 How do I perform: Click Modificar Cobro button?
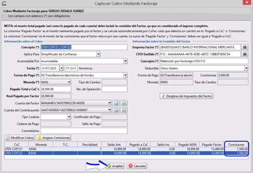coord(19,138)
